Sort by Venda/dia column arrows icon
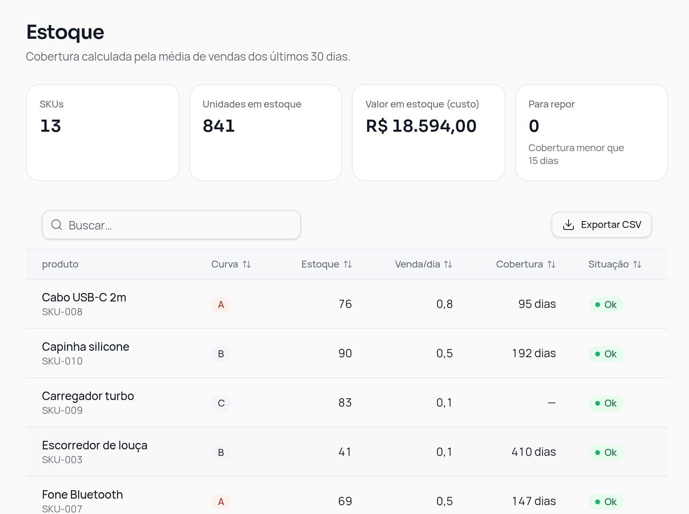This screenshot has height=514, width=689. (x=448, y=264)
